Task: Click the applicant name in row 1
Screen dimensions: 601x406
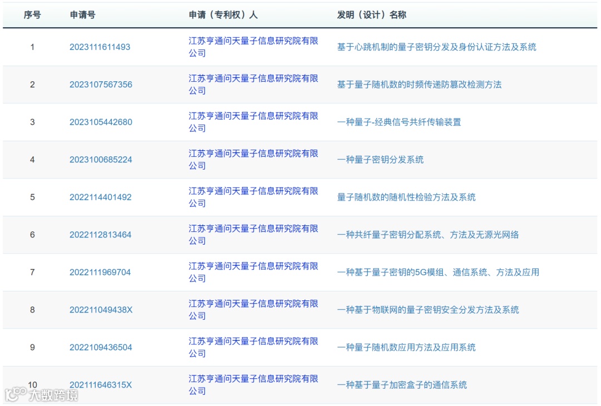Action: point(253,47)
